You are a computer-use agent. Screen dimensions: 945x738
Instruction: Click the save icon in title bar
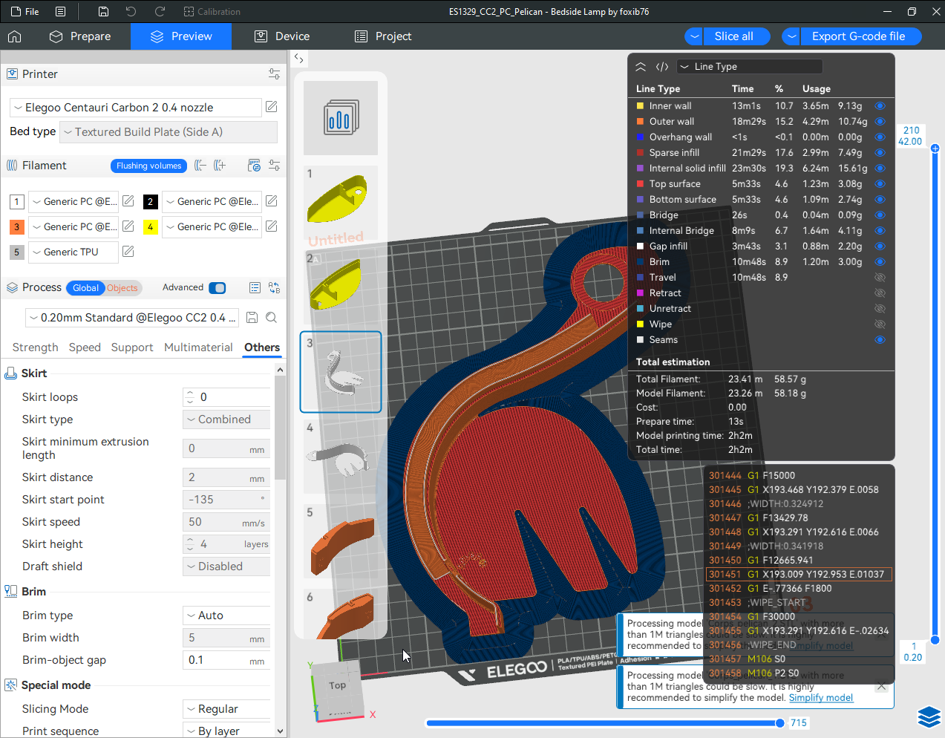103,12
